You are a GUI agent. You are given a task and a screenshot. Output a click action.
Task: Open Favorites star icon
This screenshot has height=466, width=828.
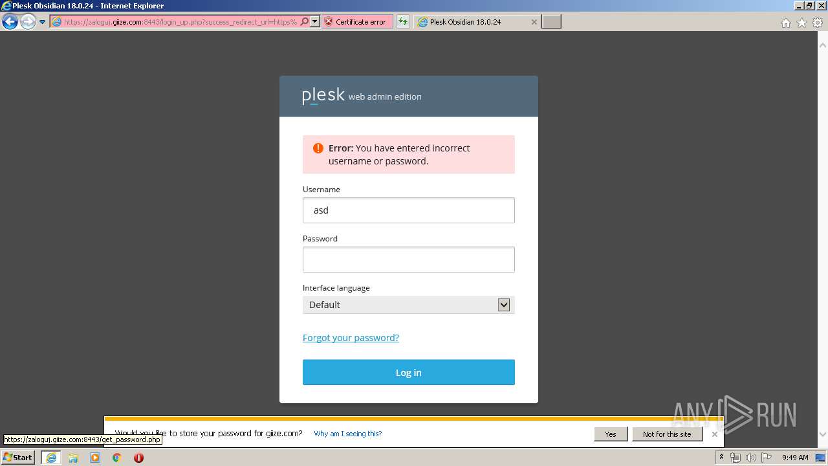(x=801, y=23)
